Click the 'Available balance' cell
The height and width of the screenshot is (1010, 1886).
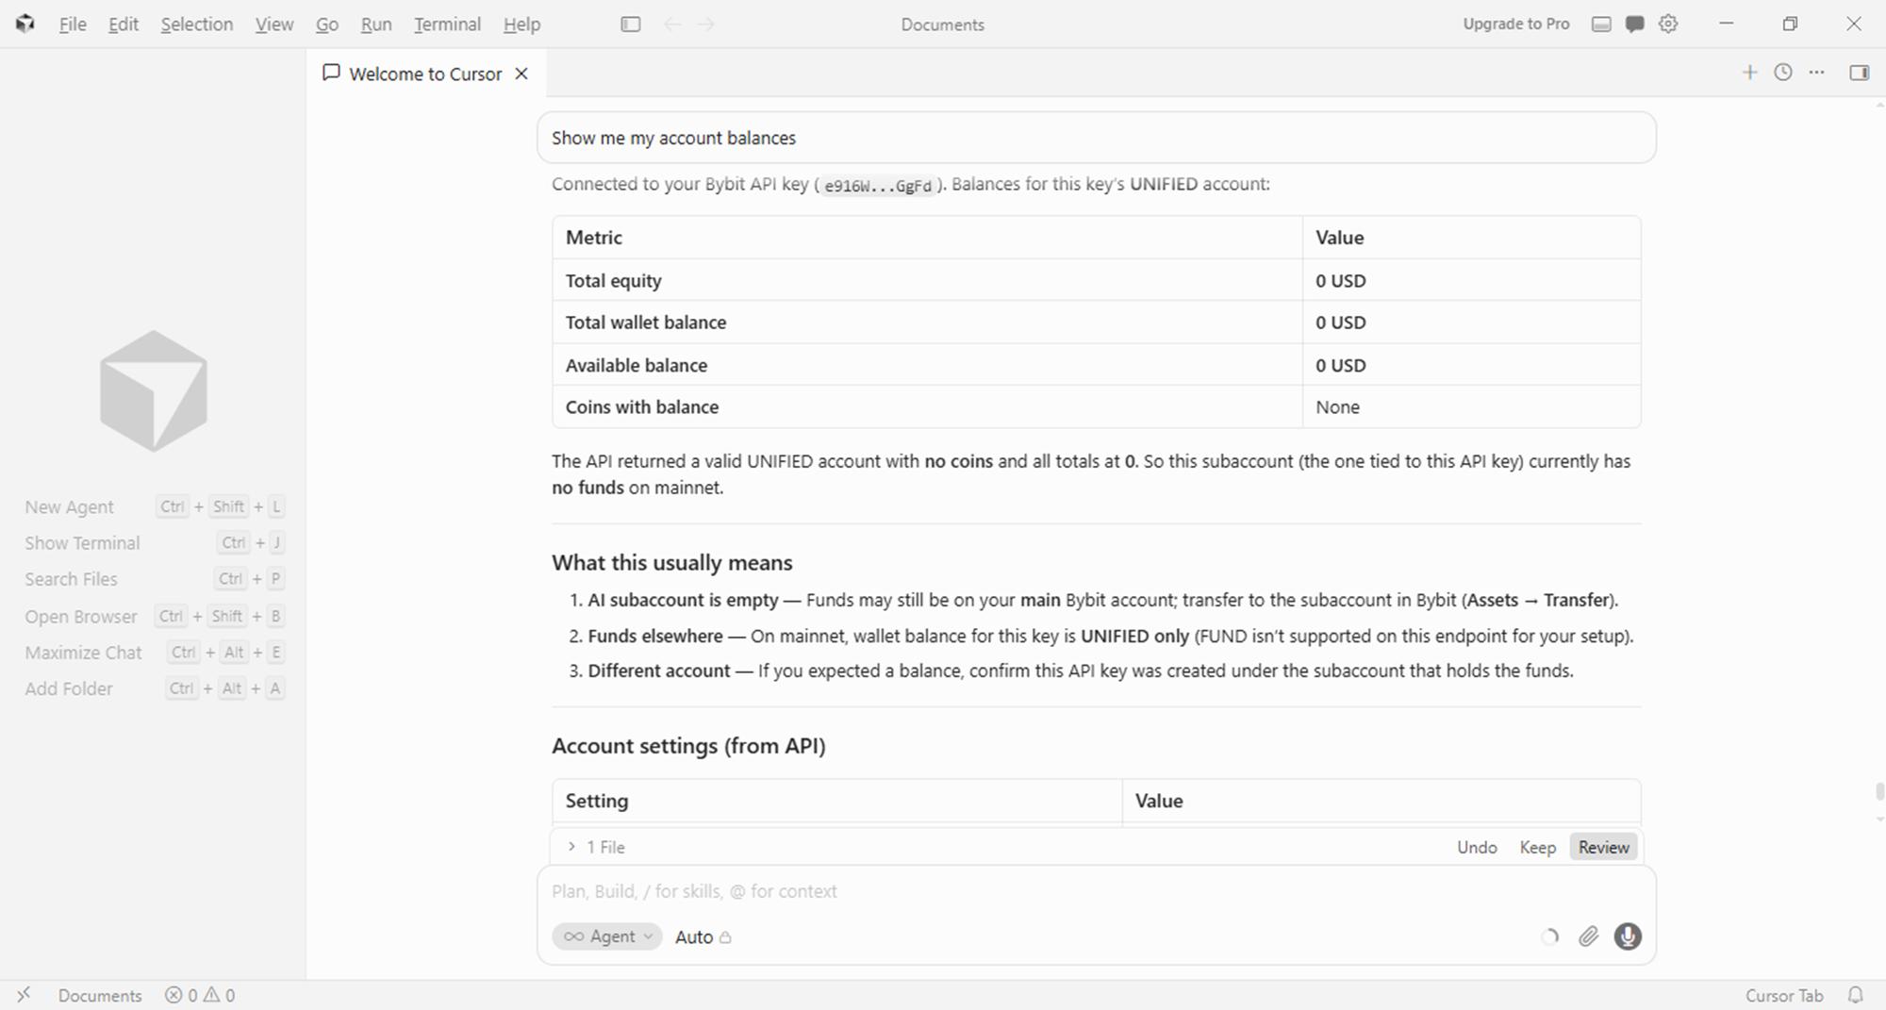tap(927, 365)
